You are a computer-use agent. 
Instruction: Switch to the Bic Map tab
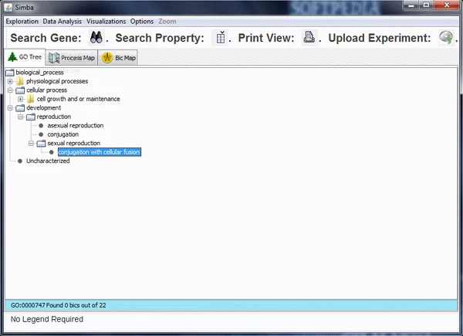120,58
